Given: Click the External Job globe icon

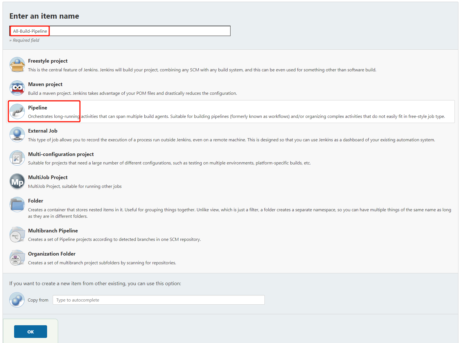Looking at the screenshot, I should tap(17, 135).
